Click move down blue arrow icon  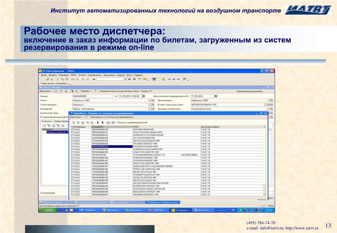(102, 123)
